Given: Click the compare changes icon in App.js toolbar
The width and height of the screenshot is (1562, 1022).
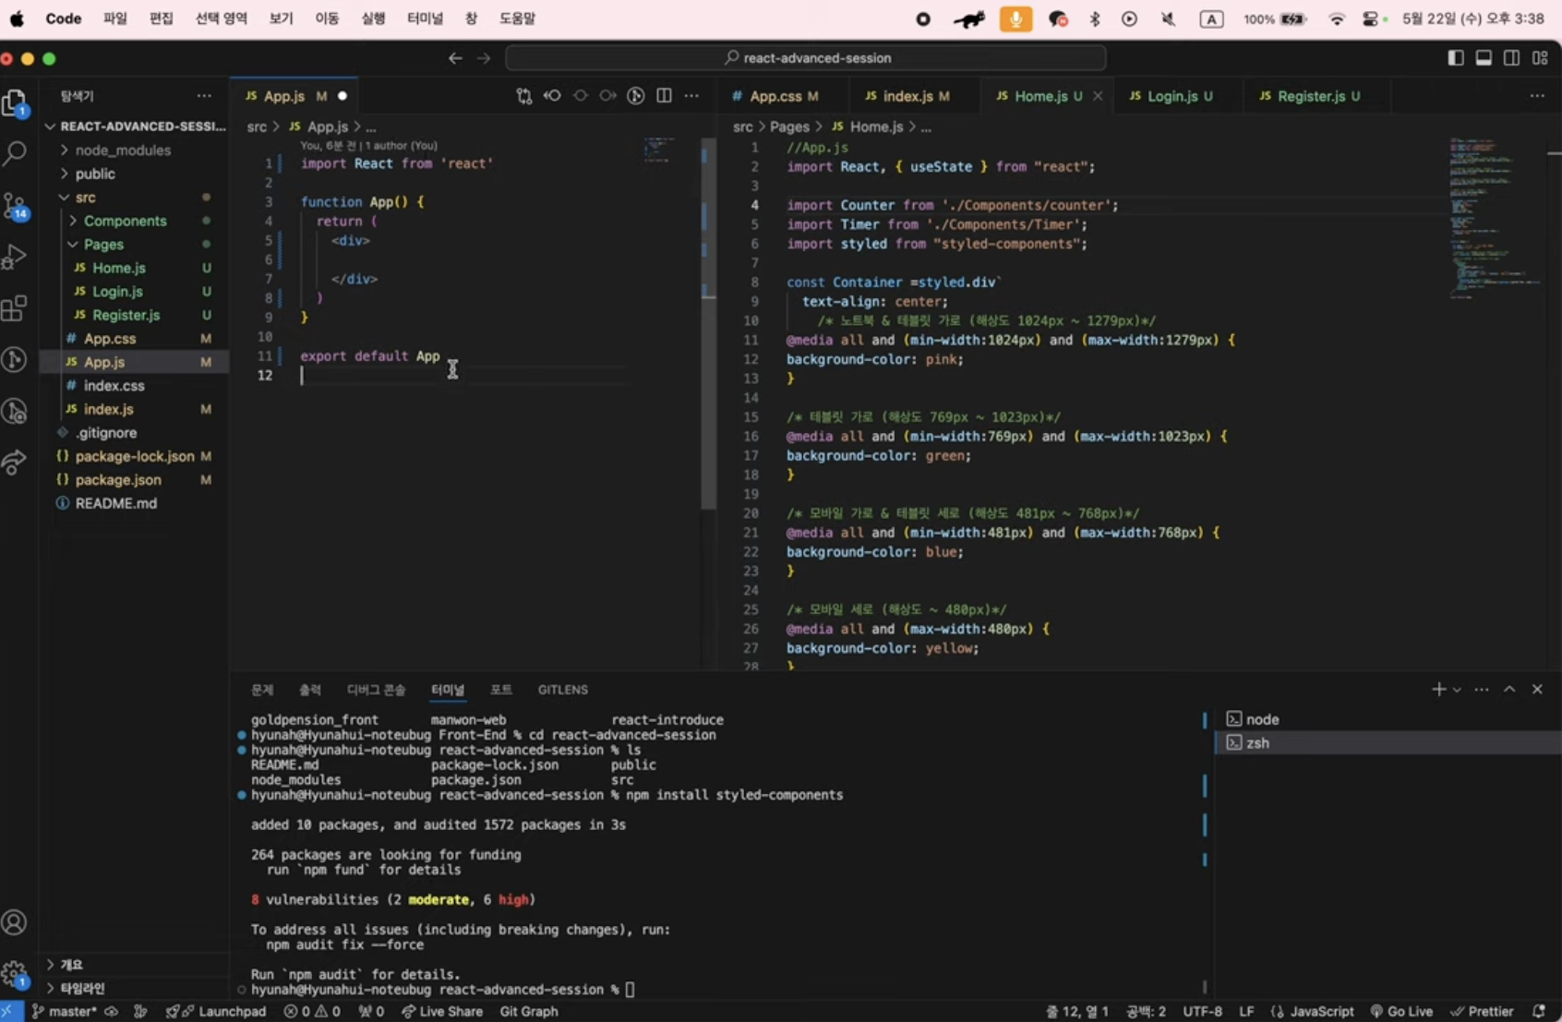Looking at the screenshot, I should [524, 96].
